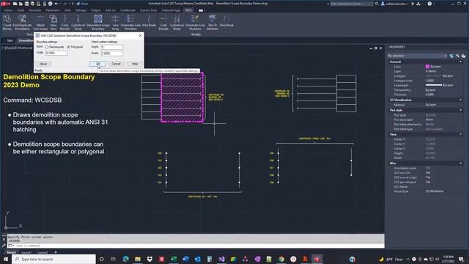Viewport: 469px width, 264px height.
Task: Open the Help question mark icon
Action: [429, 4]
